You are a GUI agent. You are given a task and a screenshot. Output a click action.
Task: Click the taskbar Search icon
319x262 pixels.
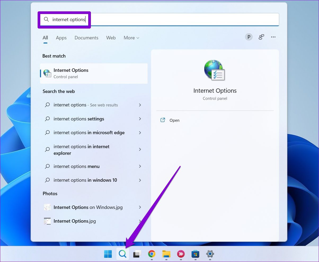[122, 254]
